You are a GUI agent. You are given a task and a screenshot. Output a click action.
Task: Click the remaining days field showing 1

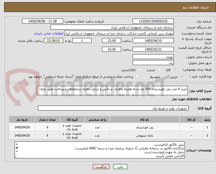tap(82, 40)
